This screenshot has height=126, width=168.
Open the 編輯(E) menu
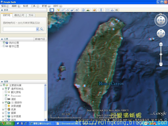point(16,6)
